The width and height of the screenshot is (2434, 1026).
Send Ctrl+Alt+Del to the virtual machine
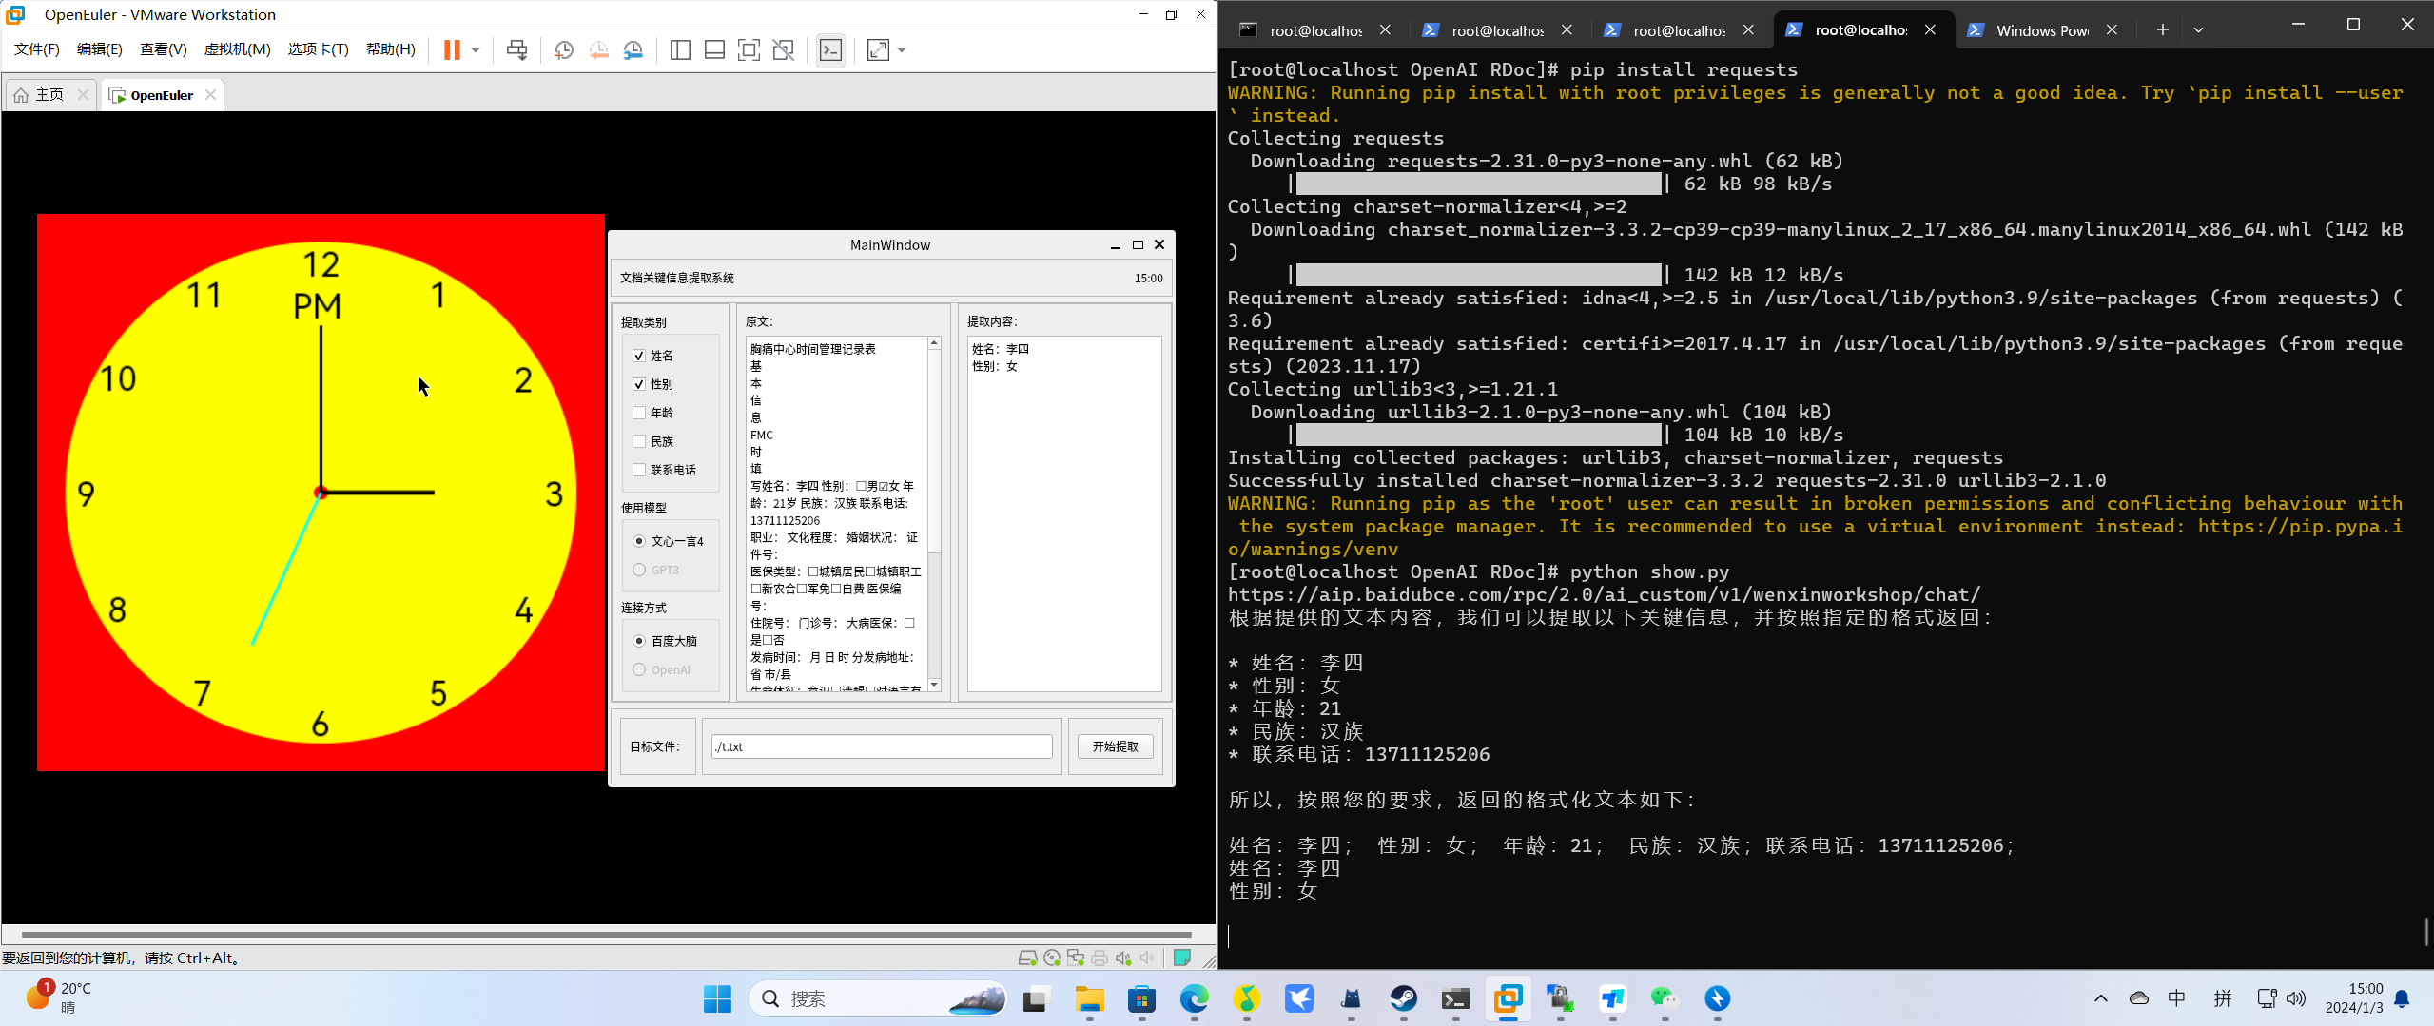pyautogui.click(x=516, y=49)
